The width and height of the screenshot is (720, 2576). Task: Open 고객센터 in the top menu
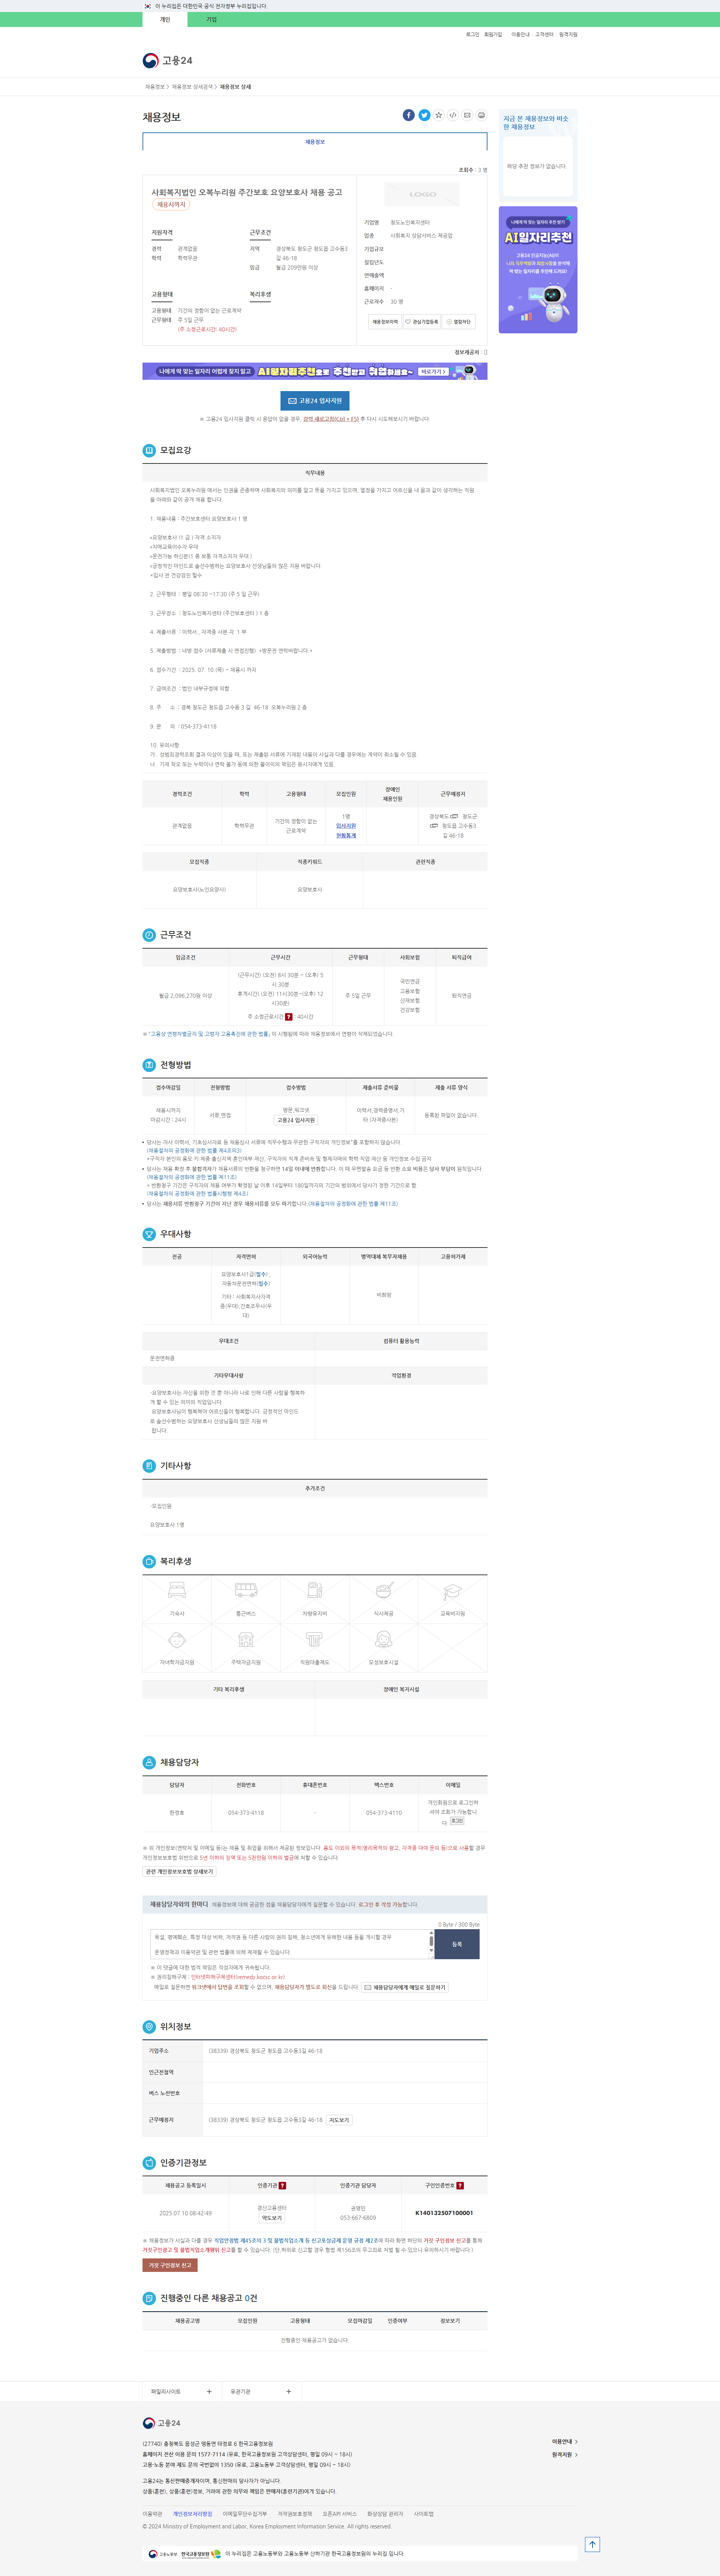[x=544, y=34]
